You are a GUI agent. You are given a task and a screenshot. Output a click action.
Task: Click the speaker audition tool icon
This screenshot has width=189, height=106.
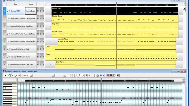point(19,75)
